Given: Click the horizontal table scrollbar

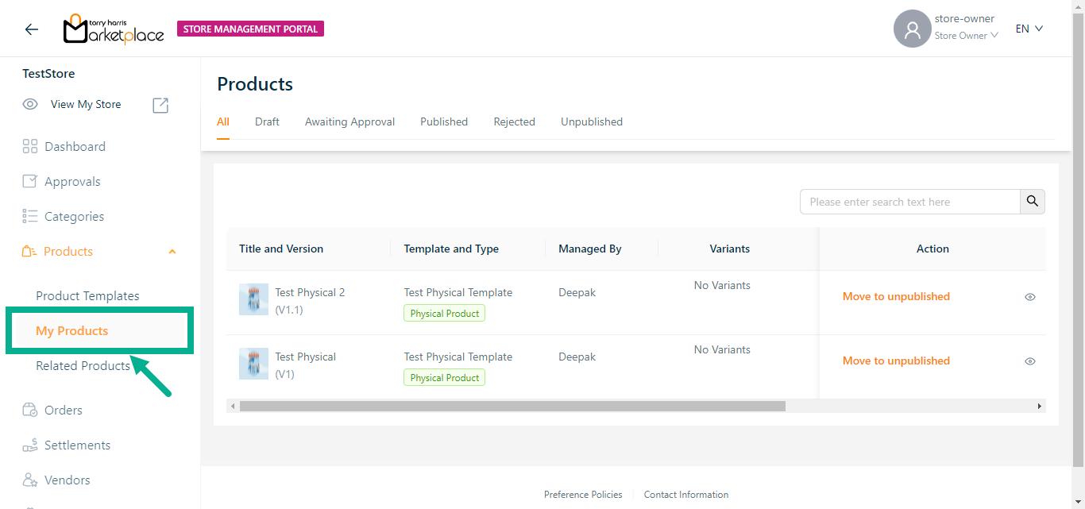Looking at the screenshot, I should [x=512, y=407].
